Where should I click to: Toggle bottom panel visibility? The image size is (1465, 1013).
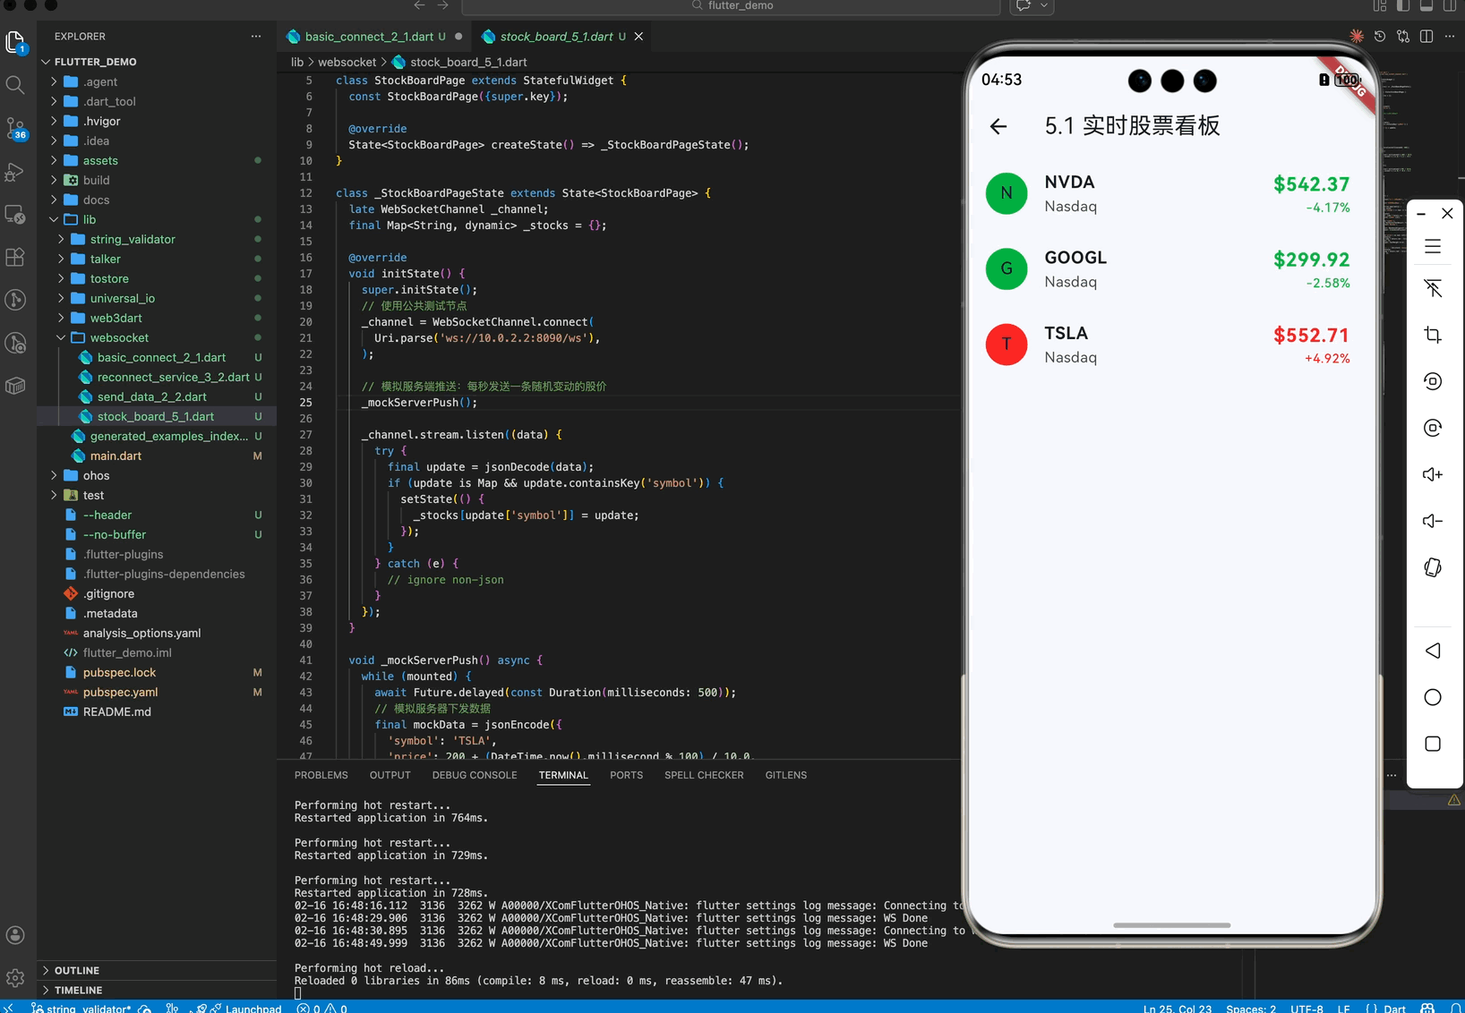pos(1426,5)
